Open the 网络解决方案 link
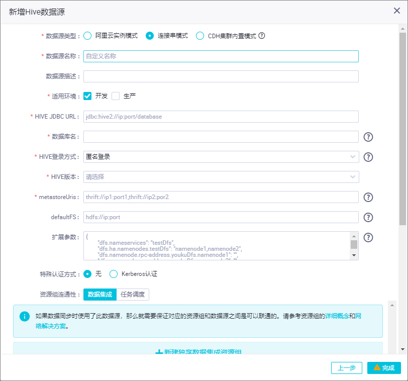Viewport: 408px width, 381px height. pos(51,326)
